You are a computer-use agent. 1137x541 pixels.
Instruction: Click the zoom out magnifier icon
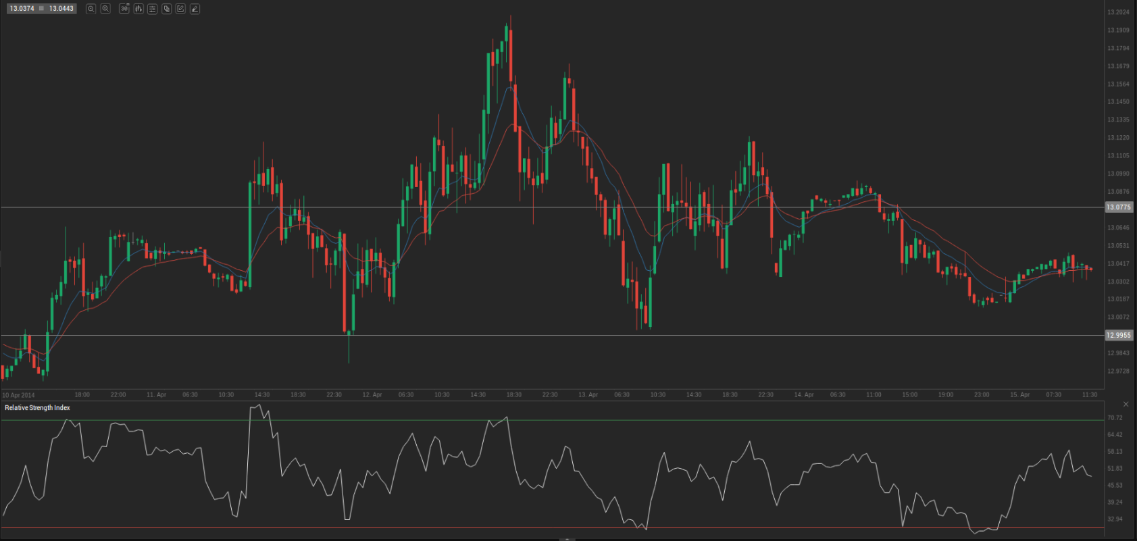point(91,9)
